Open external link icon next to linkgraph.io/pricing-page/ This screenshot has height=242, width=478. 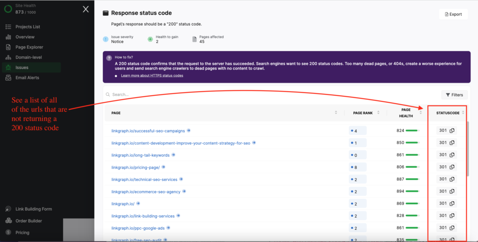pos(163,167)
